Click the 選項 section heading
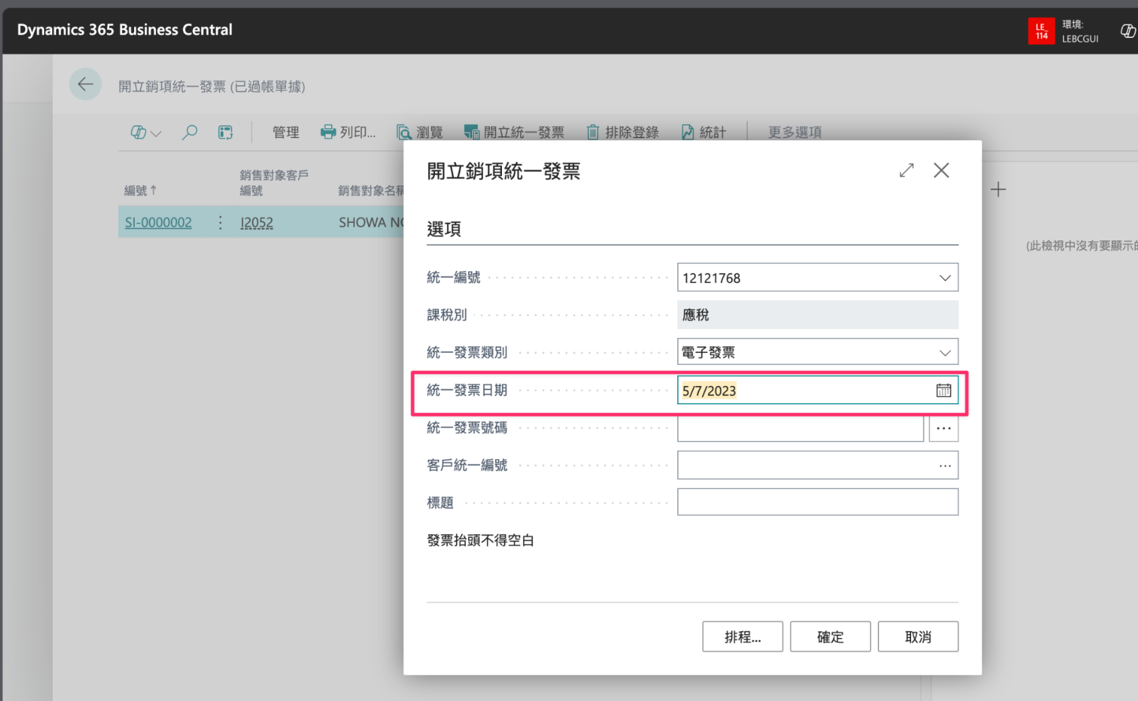This screenshot has width=1138, height=701. (x=444, y=229)
